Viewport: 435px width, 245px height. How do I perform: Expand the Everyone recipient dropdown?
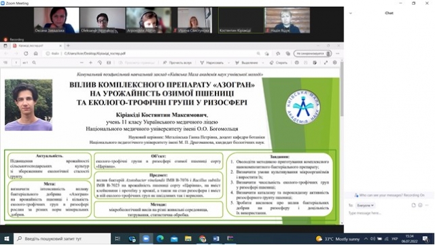pyautogui.click(x=365, y=206)
